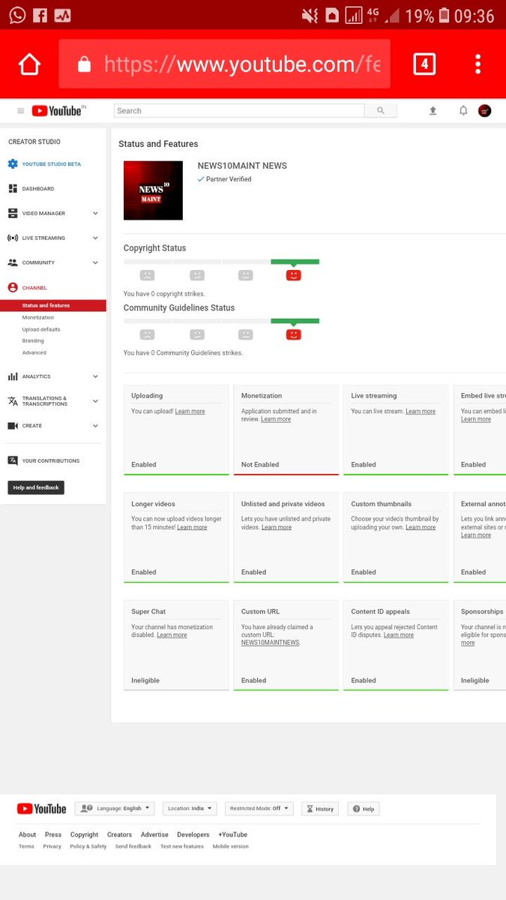Open the Language: English dropdown
The image size is (506, 900).
coord(114,808)
